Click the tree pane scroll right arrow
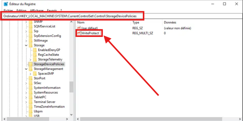The image size is (243, 121). coord(67,119)
